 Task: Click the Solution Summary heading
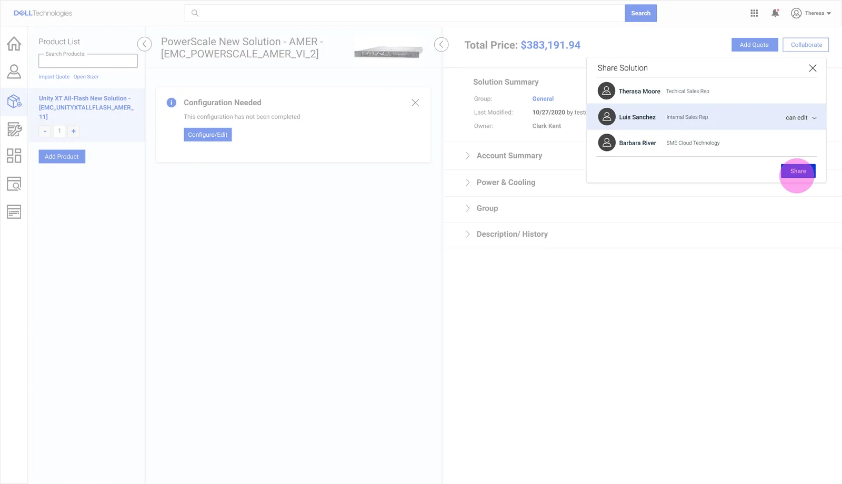pos(506,82)
